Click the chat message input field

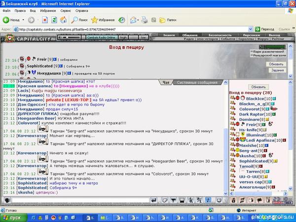tap(80, 200)
